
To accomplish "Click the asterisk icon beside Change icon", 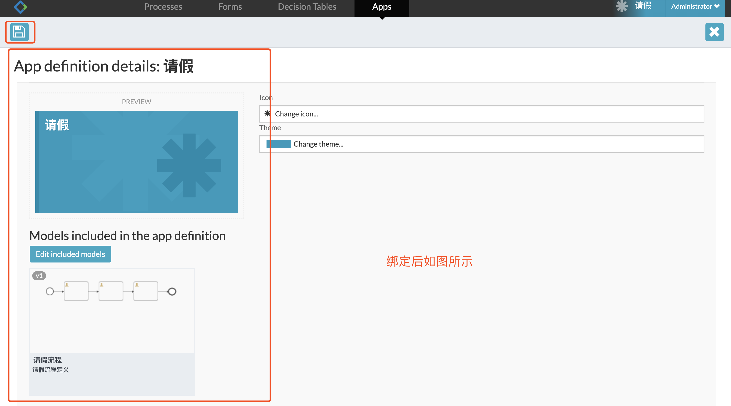I will (x=267, y=114).
